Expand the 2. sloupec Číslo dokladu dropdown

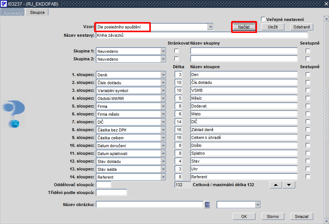point(163,83)
